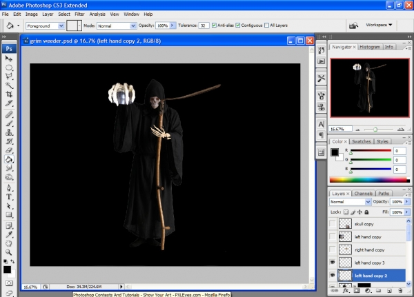Viewport: 414px width, 297px height.
Task: Select the Paint Bucket tool
Action: 9,159
